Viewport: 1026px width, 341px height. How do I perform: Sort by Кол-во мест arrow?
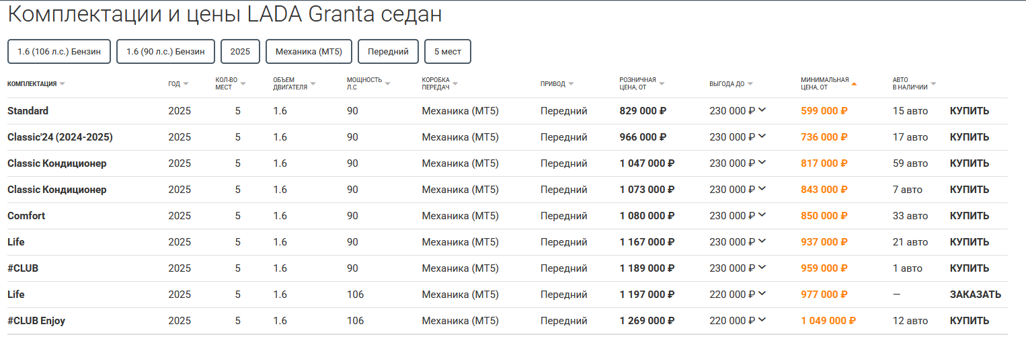pos(243,84)
